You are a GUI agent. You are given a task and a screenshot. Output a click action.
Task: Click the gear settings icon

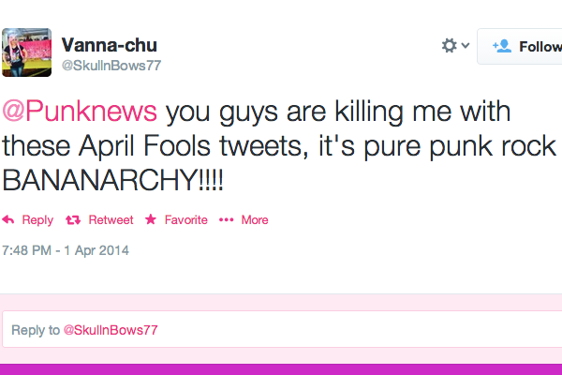point(449,45)
